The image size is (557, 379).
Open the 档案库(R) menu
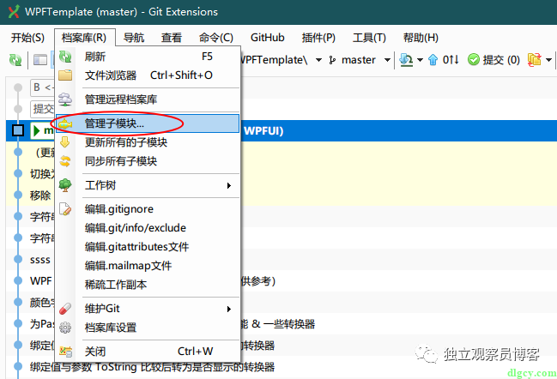tap(84, 38)
